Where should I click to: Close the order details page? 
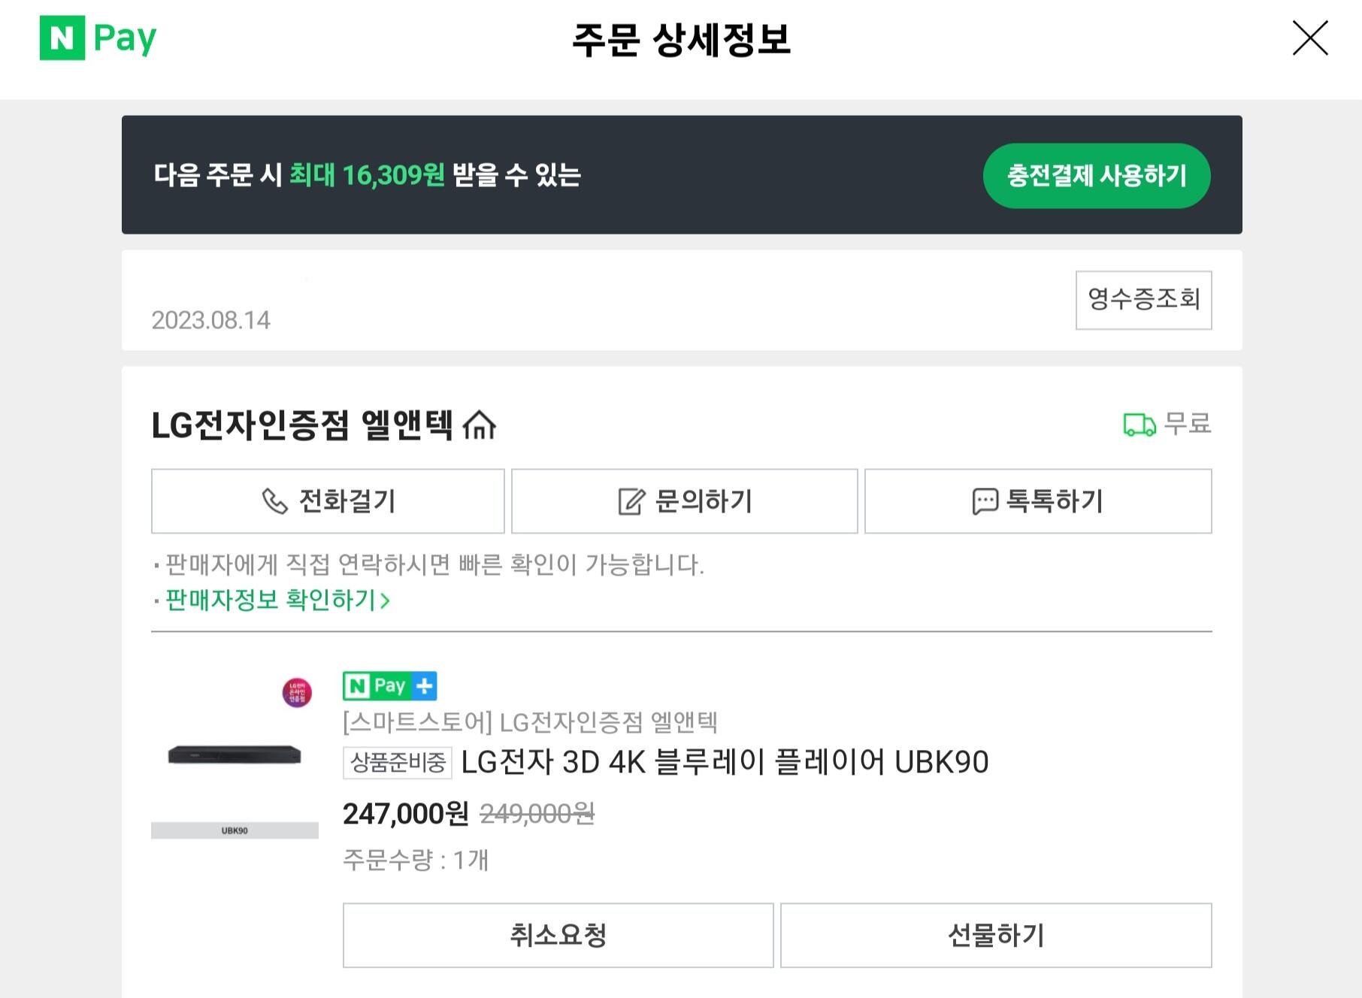click(1309, 38)
